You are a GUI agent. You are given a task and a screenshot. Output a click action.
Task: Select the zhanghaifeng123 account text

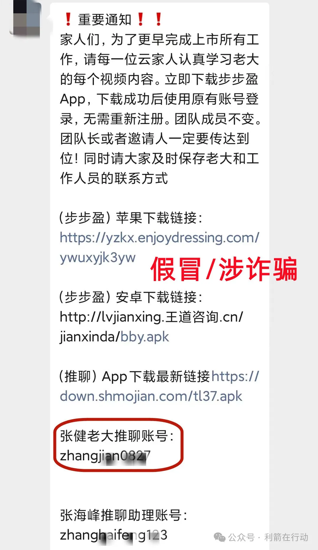tap(114, 535)
